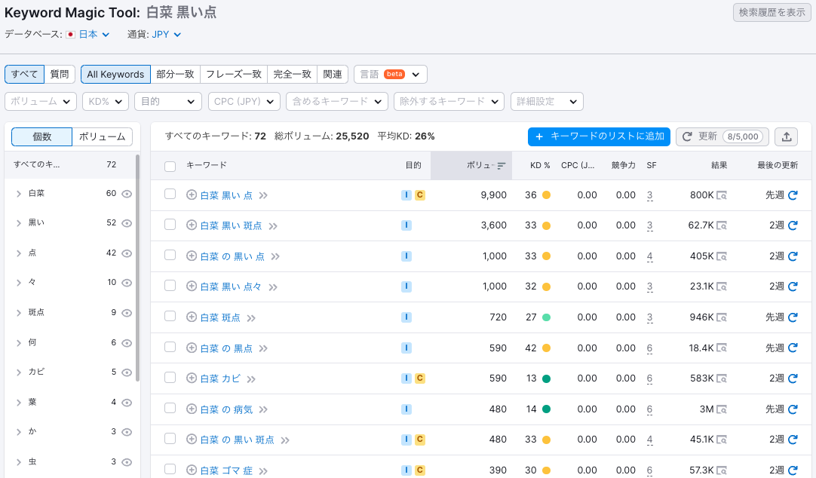Switch sidebar grouping to 個数

pos(41,136)
